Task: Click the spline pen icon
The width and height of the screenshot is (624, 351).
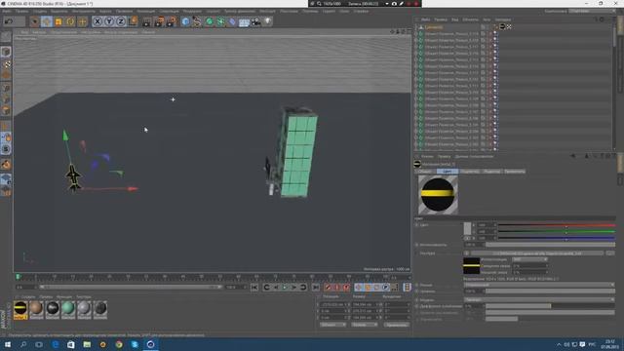Action: pyautogui.click(x=197, y=21)
